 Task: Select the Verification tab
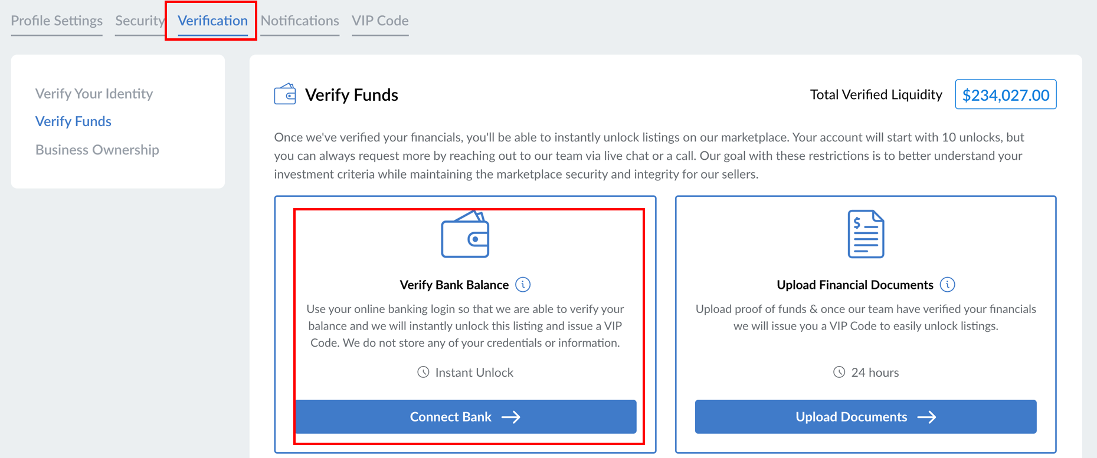212,21
